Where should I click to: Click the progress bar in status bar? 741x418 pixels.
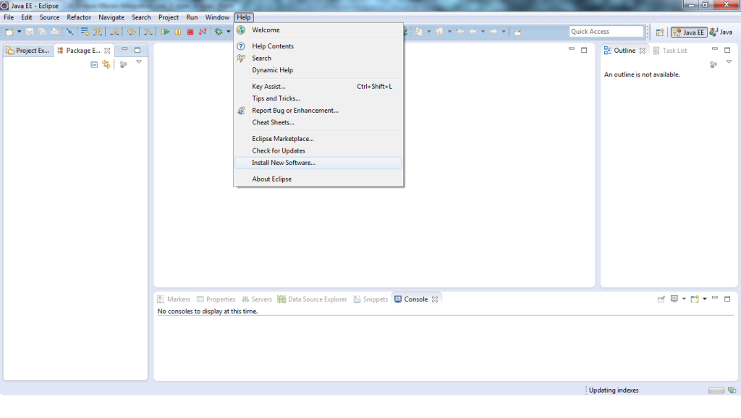click(716, 390)
